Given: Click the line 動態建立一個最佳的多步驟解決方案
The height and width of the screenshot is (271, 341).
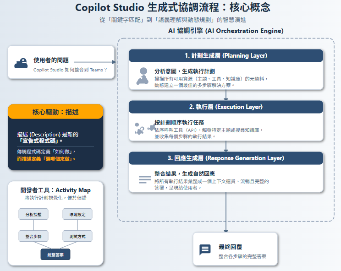Looking at the screenshot, I should 194,85.
